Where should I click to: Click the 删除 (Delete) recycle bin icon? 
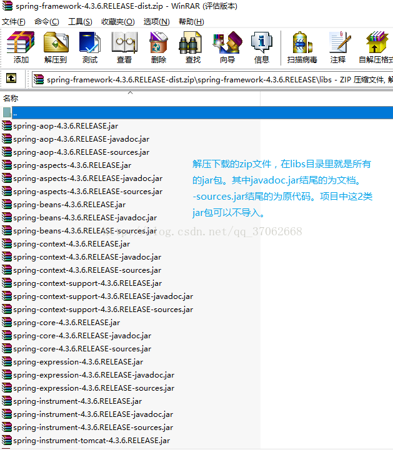pyautogui.click(x=159, y=42)
